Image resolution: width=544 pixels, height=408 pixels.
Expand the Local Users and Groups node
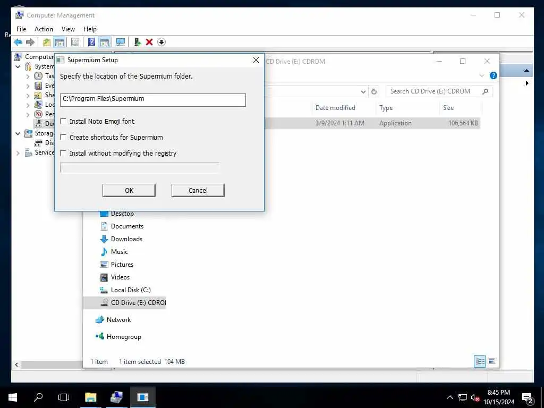[x=28, y=105]
